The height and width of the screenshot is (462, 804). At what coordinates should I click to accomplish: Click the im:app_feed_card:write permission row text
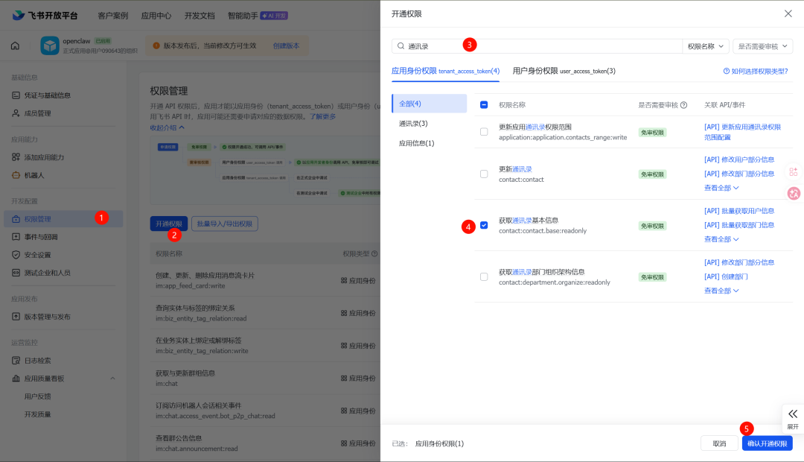[191, 286]
